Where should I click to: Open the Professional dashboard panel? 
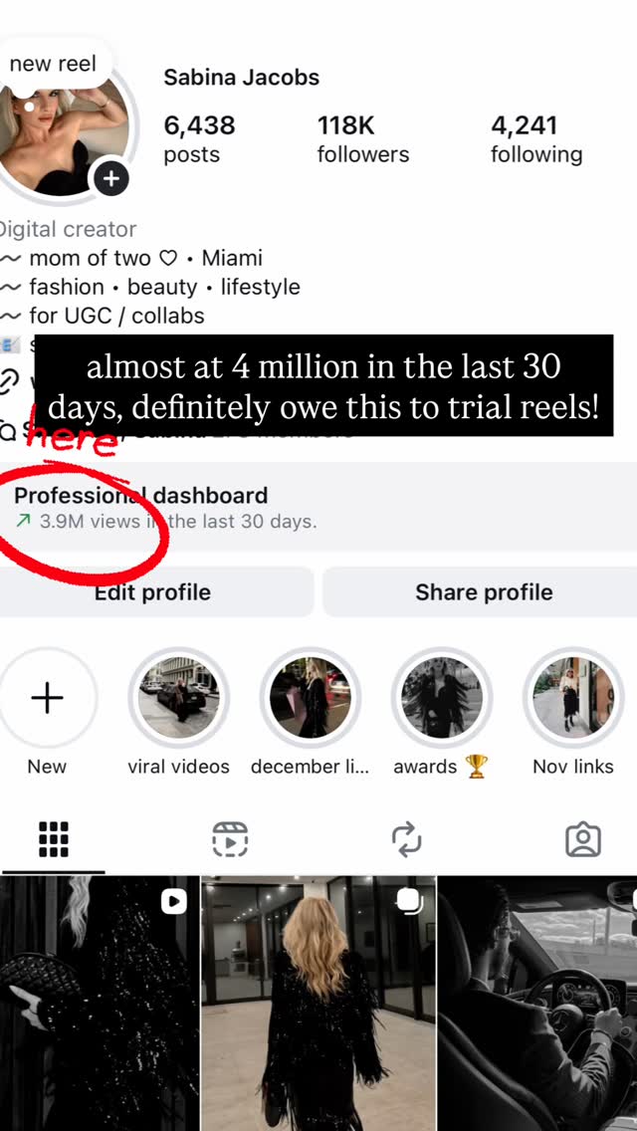[x=318, y=507]
